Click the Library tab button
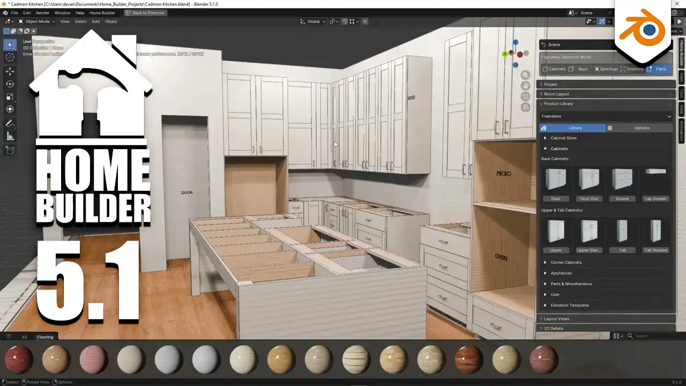This screenshot has height=386, width=686. click(572, 128)
